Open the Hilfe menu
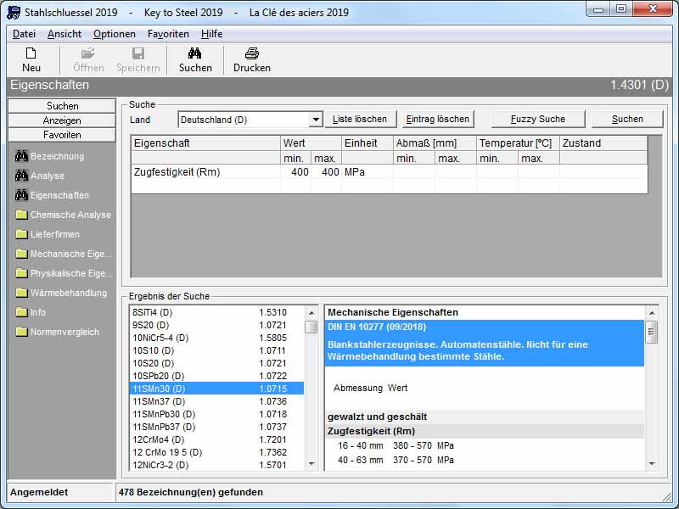Viewport: 679px width, 509px height. point(211,34)
